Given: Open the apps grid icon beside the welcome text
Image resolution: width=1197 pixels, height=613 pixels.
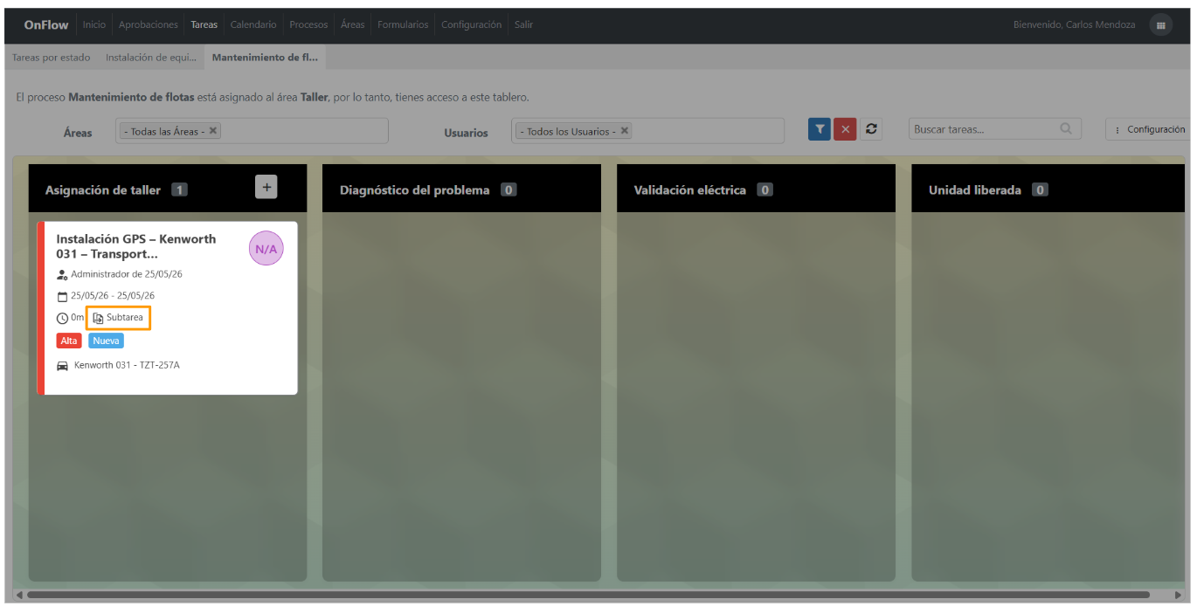Looking at the screenshot, I should click(1161, 25).
